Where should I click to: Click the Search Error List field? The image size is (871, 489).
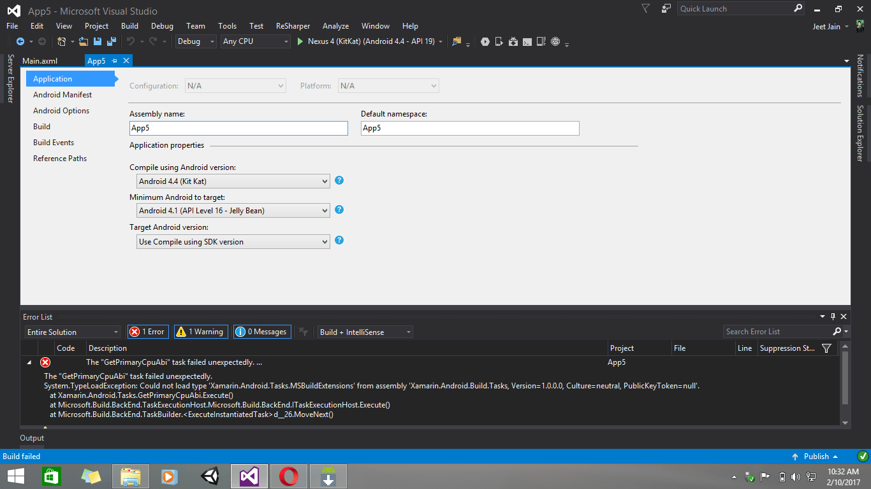[778, 332]
